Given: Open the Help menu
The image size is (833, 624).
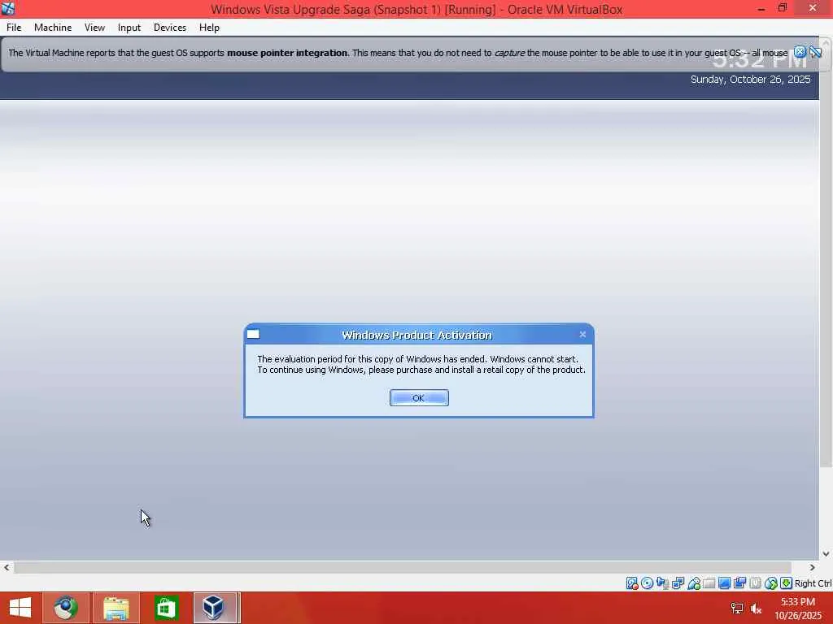Looking at the screenshot, I should (209, 28).
